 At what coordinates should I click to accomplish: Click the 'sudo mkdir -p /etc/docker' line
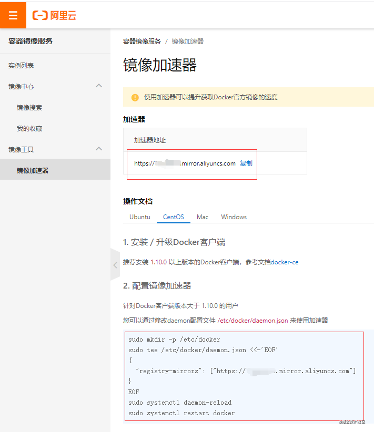(174, 340)
